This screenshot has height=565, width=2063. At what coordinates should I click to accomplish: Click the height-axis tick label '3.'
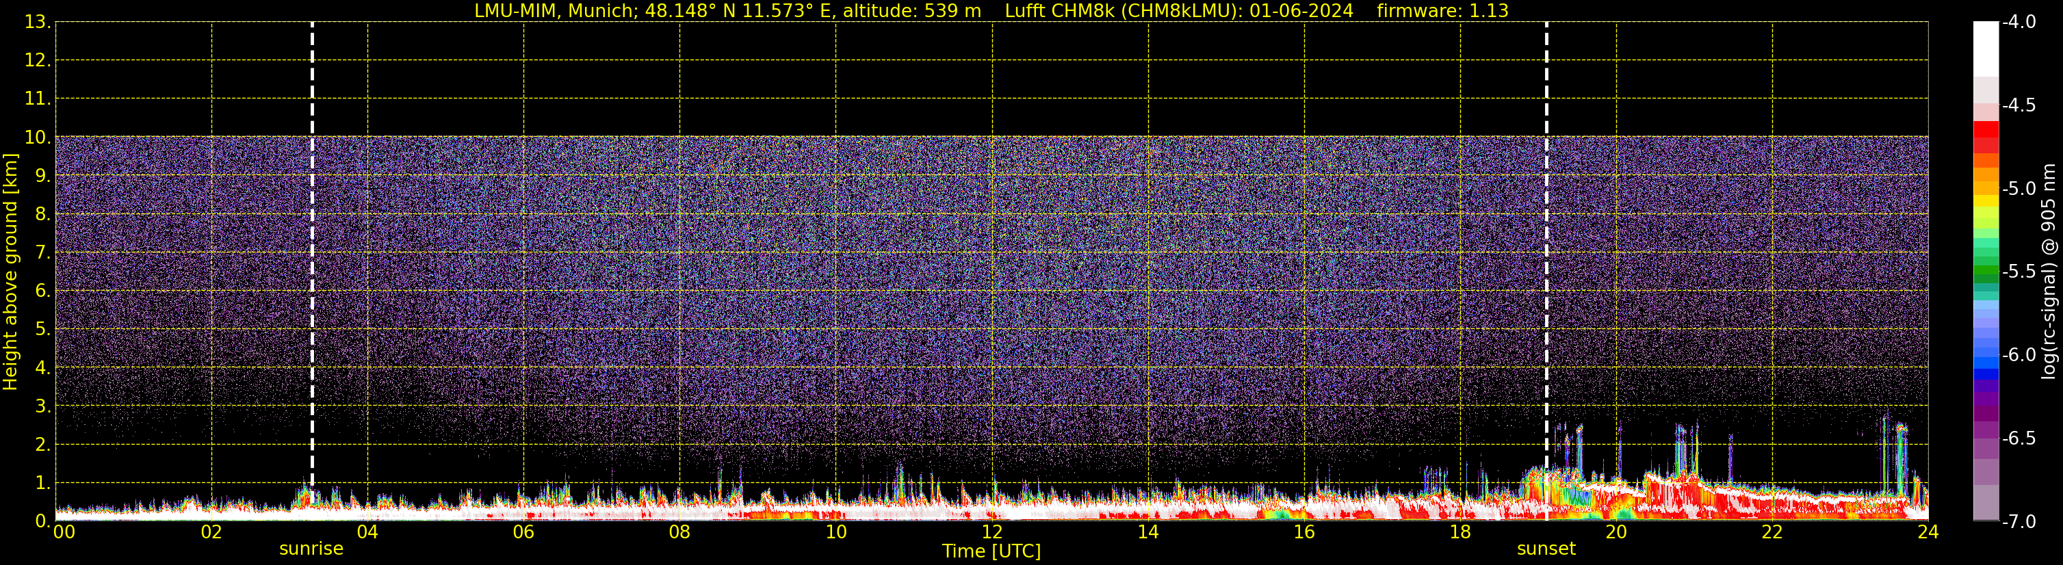(x=42, y=406)
